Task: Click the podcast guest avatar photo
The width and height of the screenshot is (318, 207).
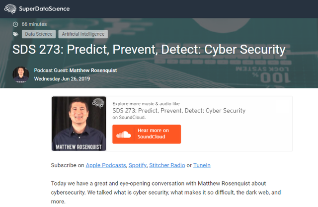Action: point(21,74)
